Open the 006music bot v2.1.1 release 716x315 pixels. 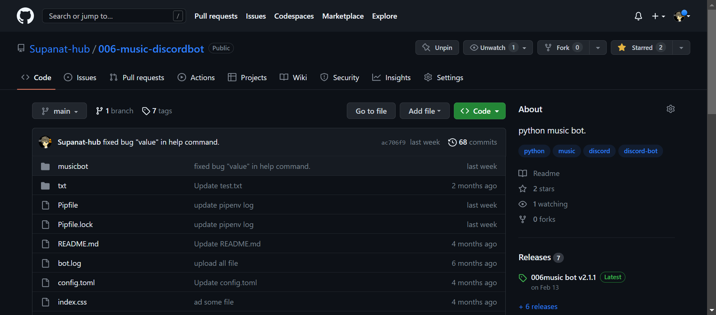(563, 277)
